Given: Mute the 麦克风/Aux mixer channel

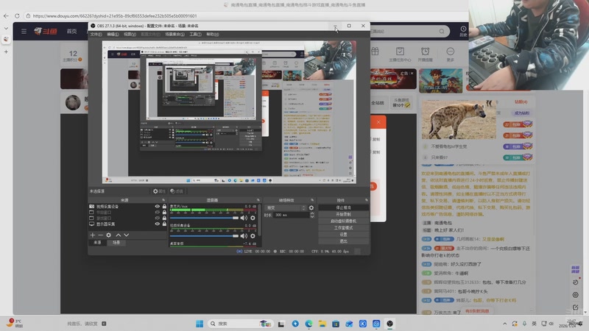Looking at the screenshot, I should [x=244, y=218].
